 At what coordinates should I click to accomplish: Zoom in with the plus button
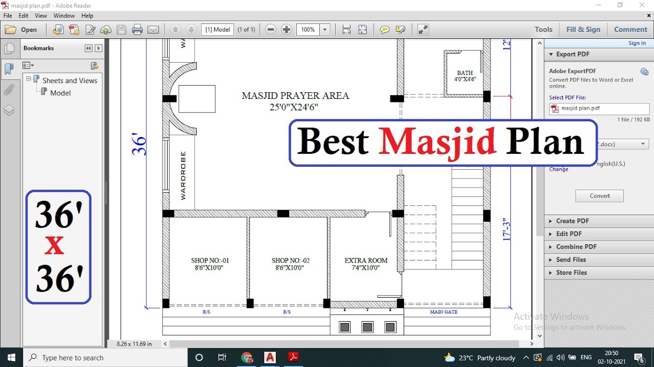click(287, 30)
